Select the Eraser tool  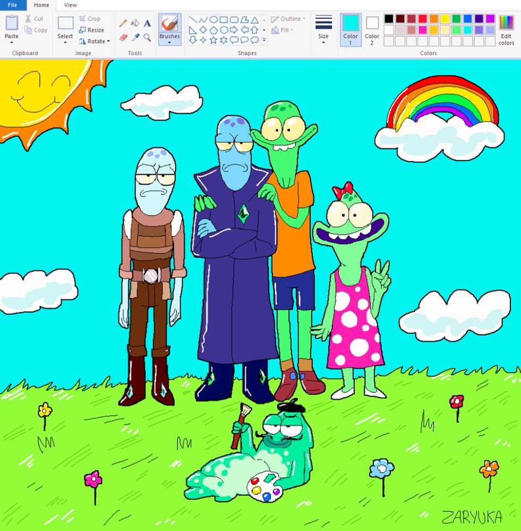pyautogui.click(x=123, y=37)
